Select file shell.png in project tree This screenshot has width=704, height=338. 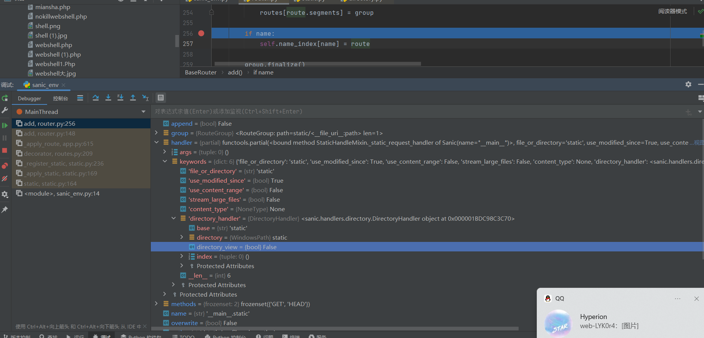tap(47, 26)
